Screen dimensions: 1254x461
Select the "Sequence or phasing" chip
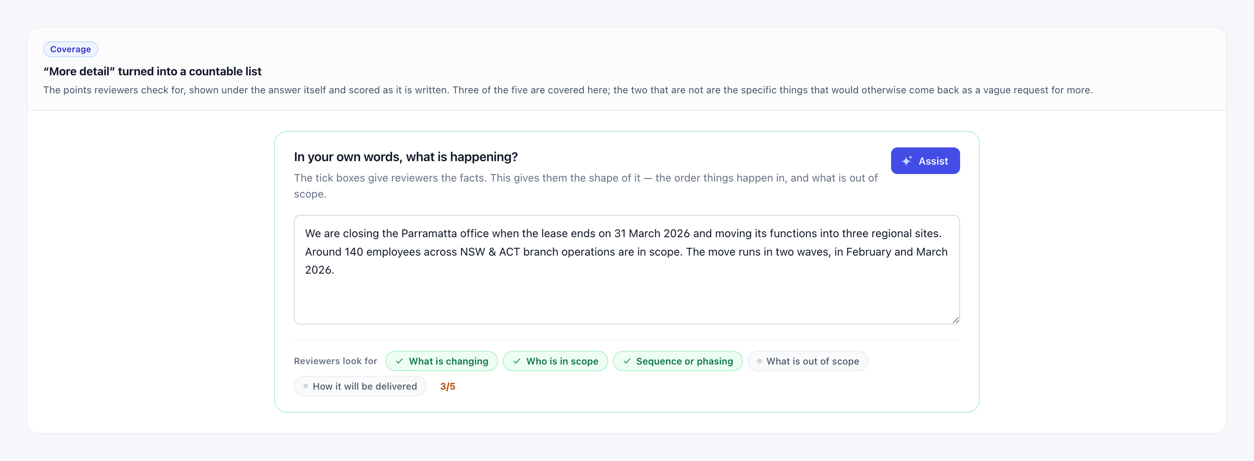tap(677, 361)
